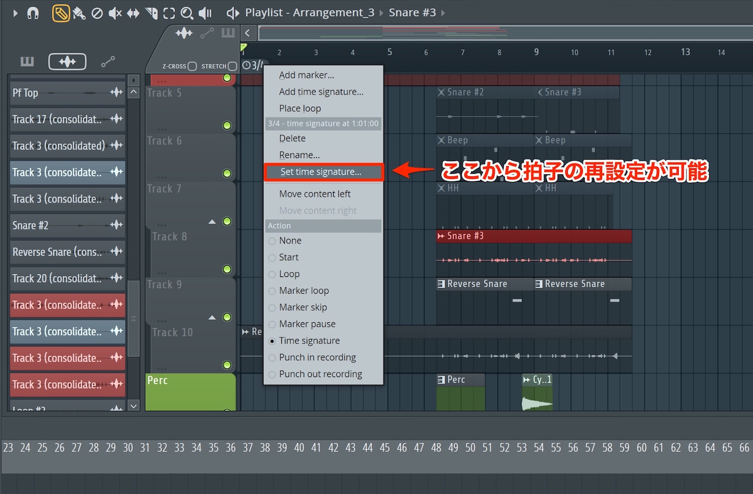
Task: Mute Track 6 using its green LED
Action: [x=227, y=173]
